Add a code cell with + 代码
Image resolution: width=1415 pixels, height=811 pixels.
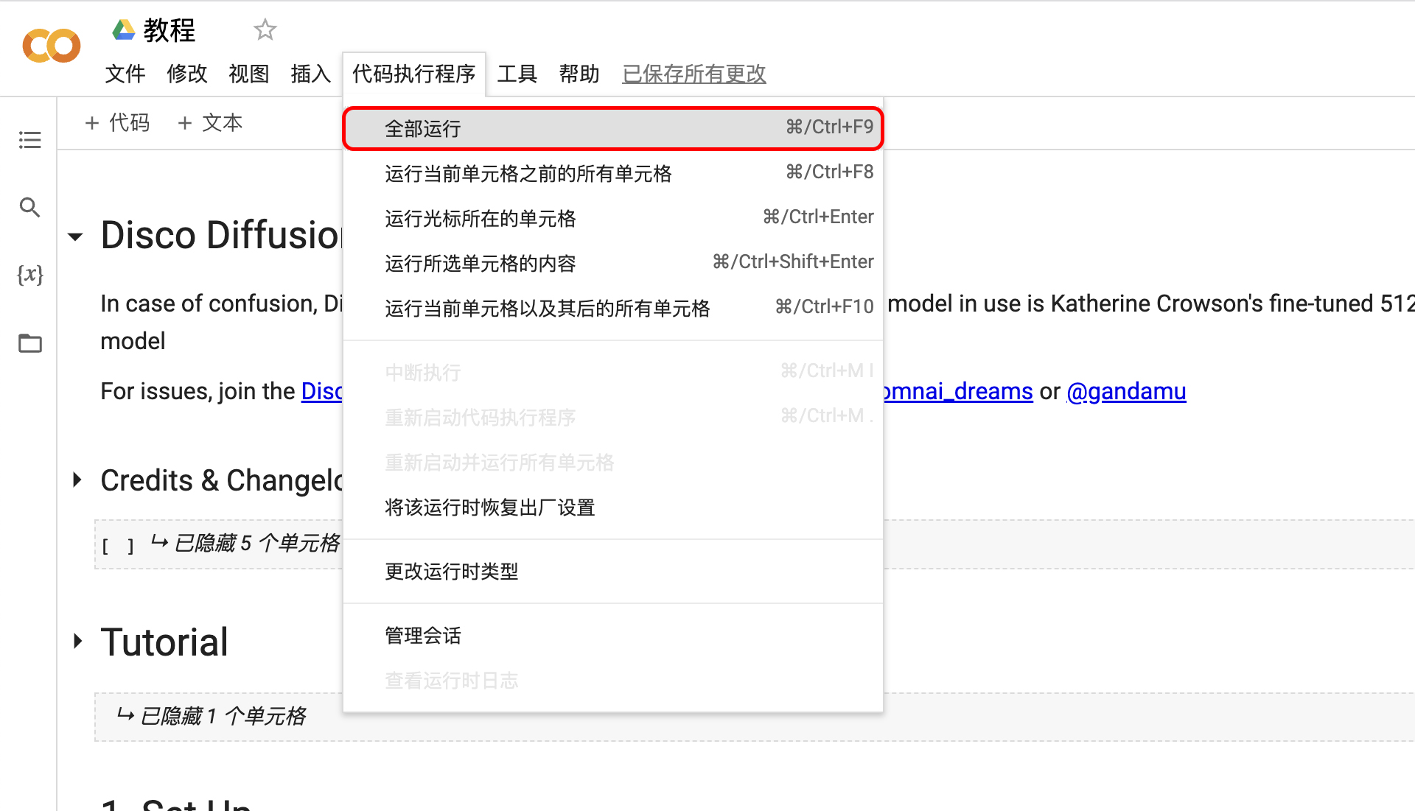pyautogui.click(x=117, y=123)
